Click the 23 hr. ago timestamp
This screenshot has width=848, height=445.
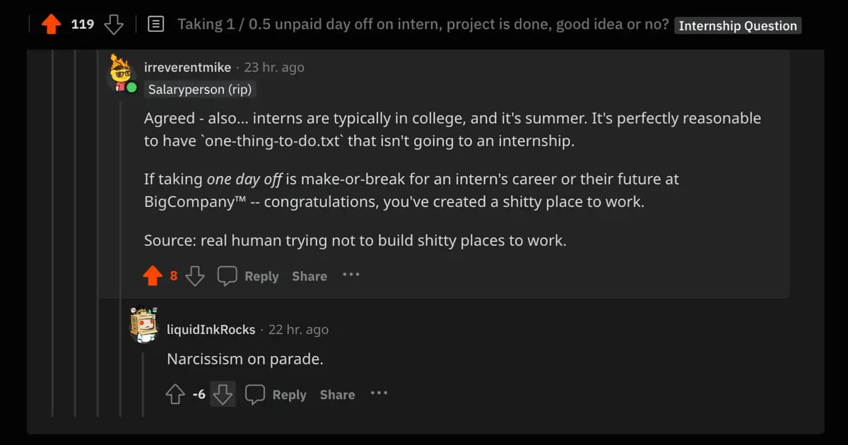274,67
